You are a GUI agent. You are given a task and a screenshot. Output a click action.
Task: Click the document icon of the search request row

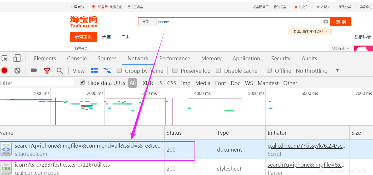click(6, 149)
